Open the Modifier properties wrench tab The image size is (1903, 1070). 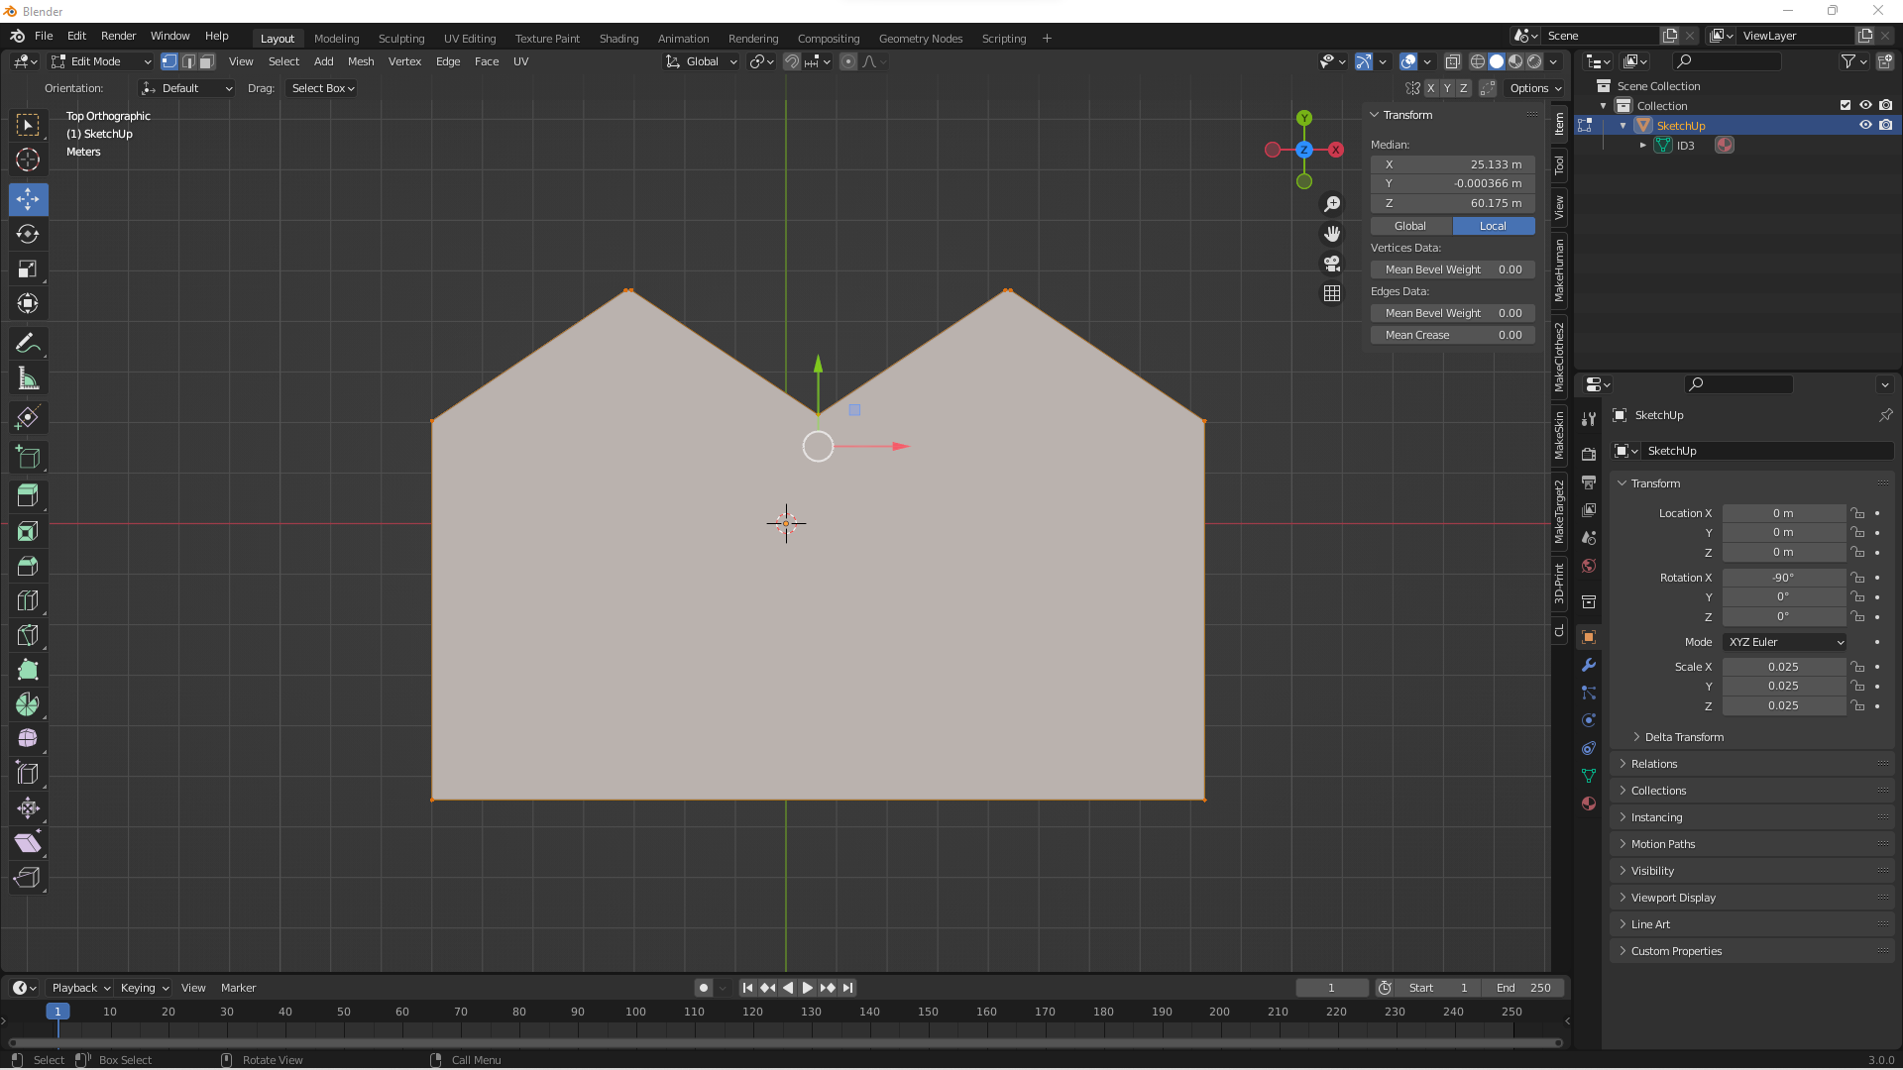1589,665
